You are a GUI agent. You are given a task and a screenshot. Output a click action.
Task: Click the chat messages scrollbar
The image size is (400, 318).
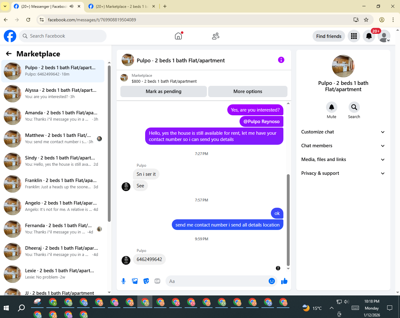288,220
